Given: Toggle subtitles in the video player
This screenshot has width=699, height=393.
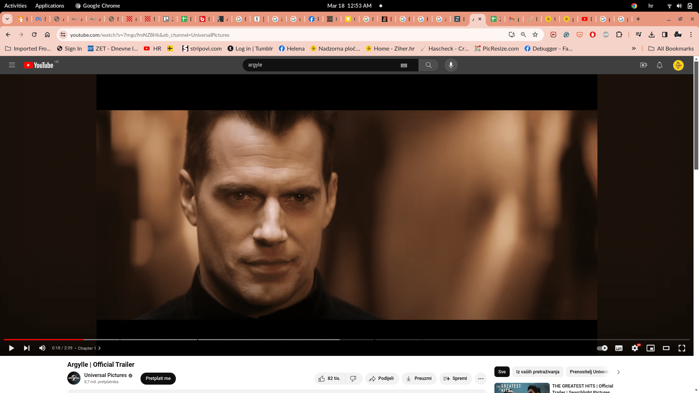Looking at the screenshot, I should 619,348.
